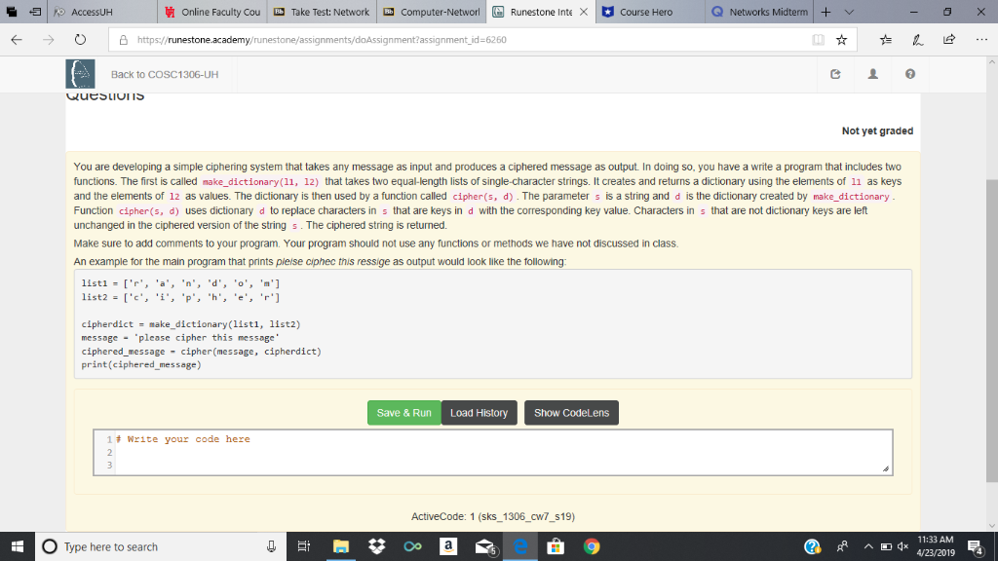
Task: Click the Runestone logo icon
Action: point(80,74)
